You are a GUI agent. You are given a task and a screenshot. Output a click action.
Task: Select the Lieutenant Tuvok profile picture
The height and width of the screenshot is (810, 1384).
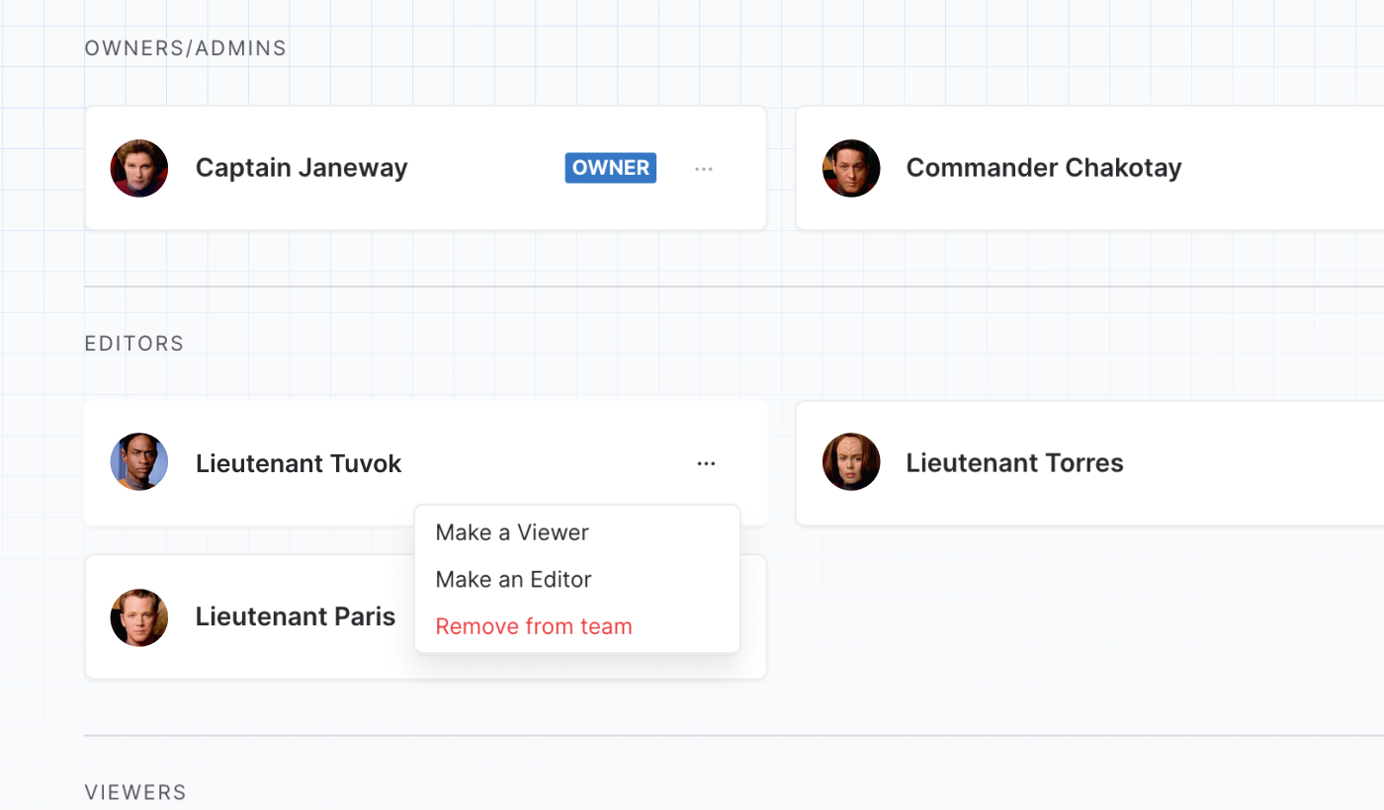[x=139, y=462]
